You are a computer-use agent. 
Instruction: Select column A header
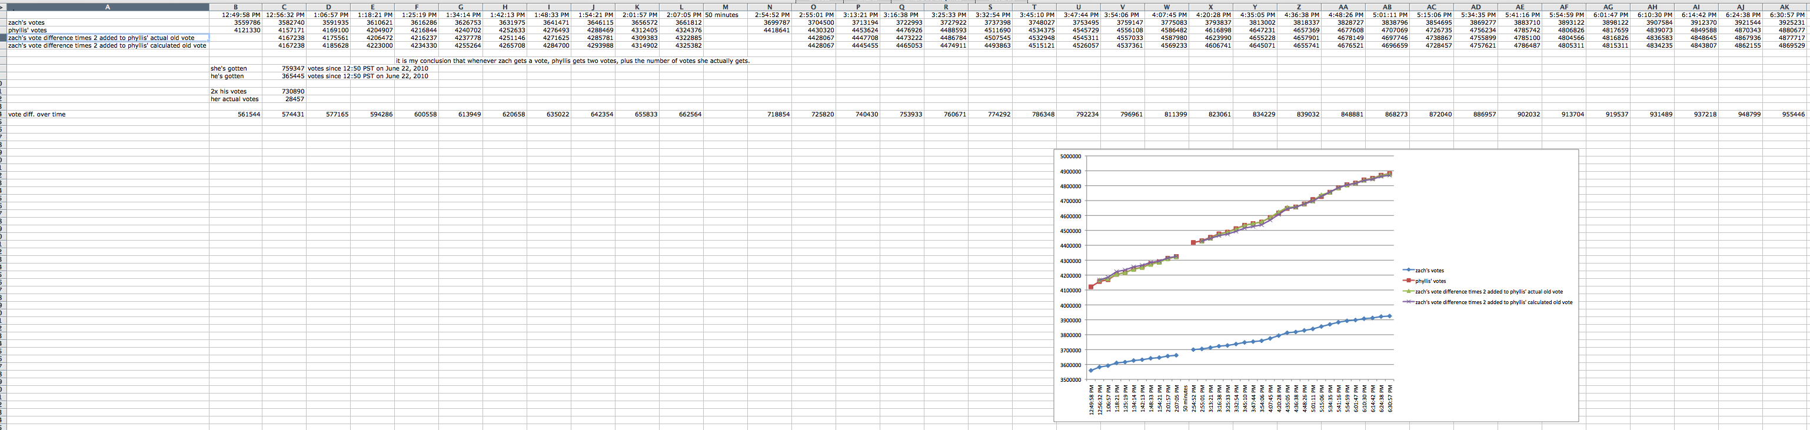(x=108, y=7)
